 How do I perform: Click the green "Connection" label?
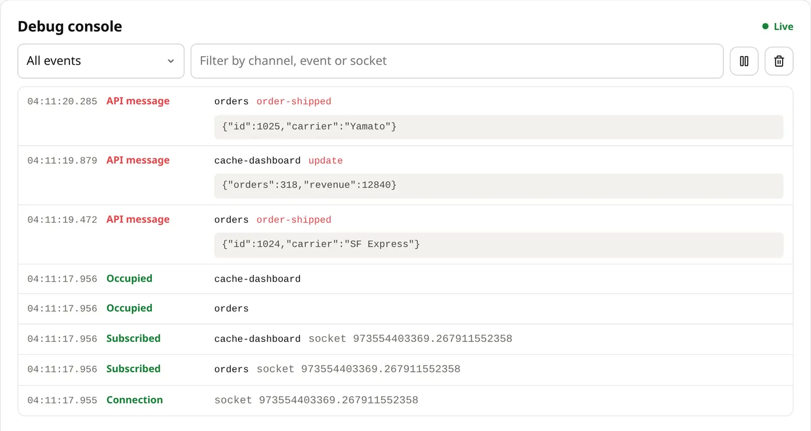click(134, 400)
